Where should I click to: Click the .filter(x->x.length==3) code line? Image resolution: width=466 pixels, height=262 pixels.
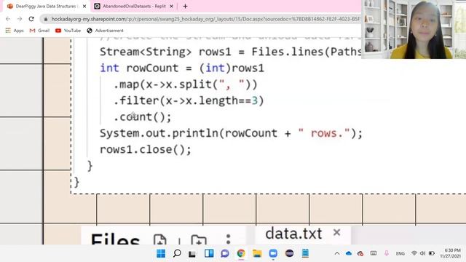(189, 100)
